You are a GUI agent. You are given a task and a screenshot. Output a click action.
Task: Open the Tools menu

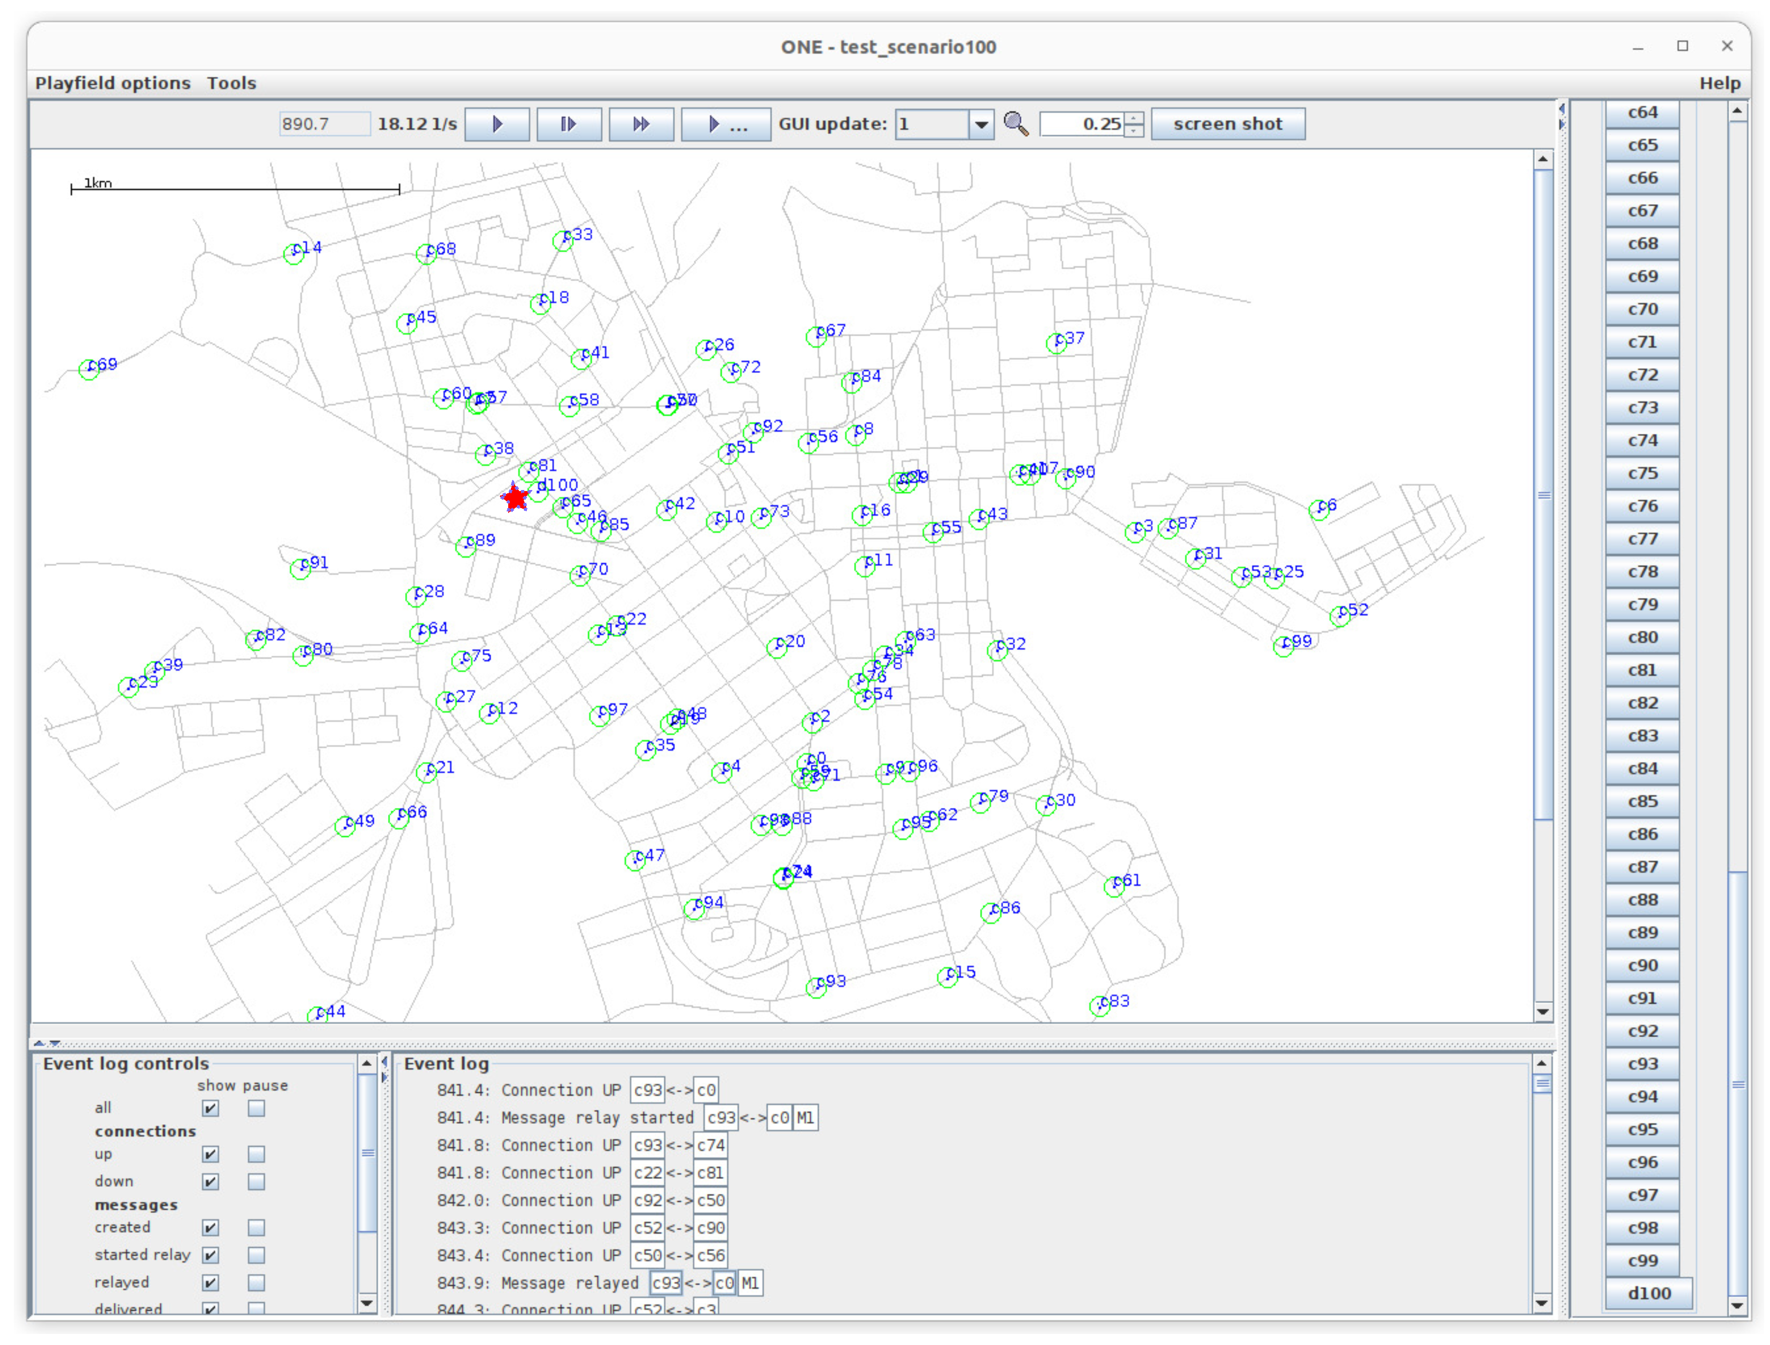[x=231, y=83]
